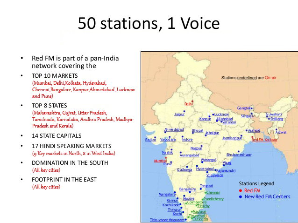The image size is (298, 223).
Task: Click the Bhopal map label
Action: point(198,130)
